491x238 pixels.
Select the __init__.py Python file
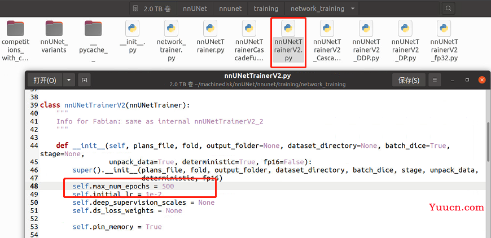132,28
